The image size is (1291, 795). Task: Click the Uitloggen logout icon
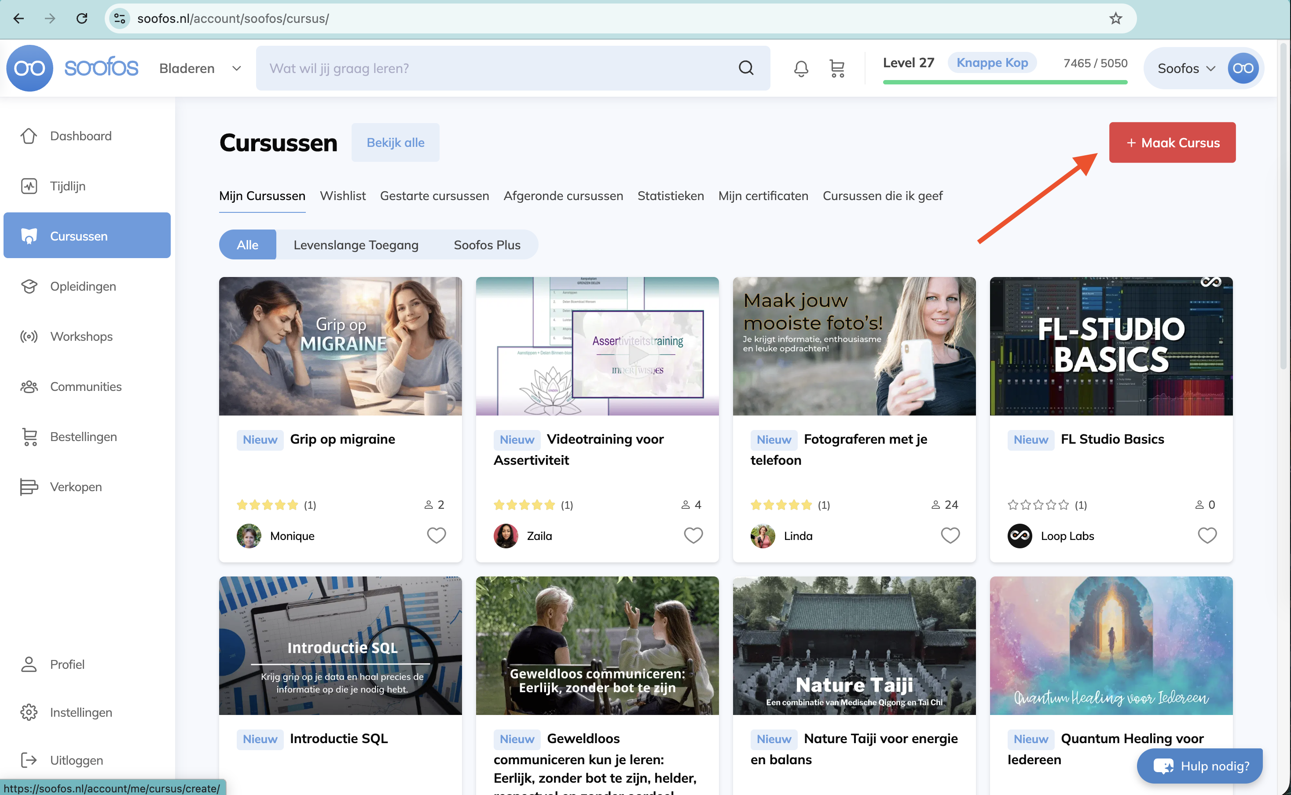(x=29, y=760)
